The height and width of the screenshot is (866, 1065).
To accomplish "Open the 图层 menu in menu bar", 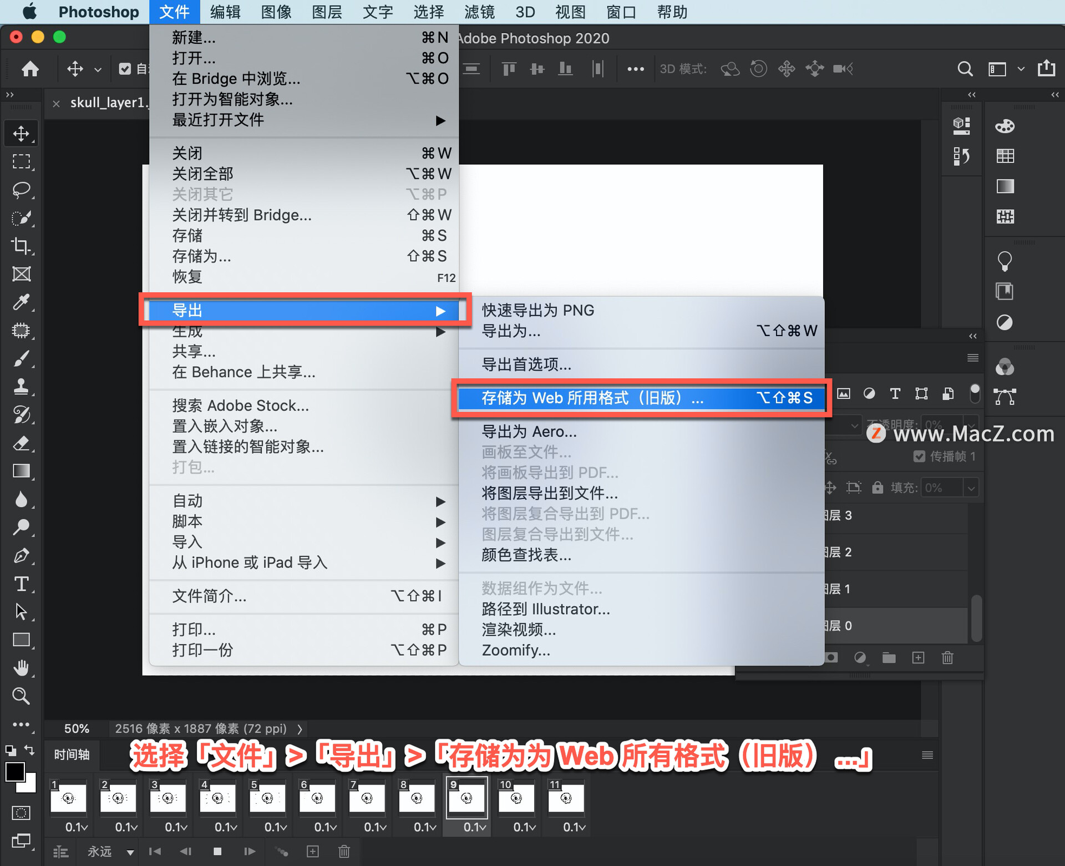I will 327,12.
